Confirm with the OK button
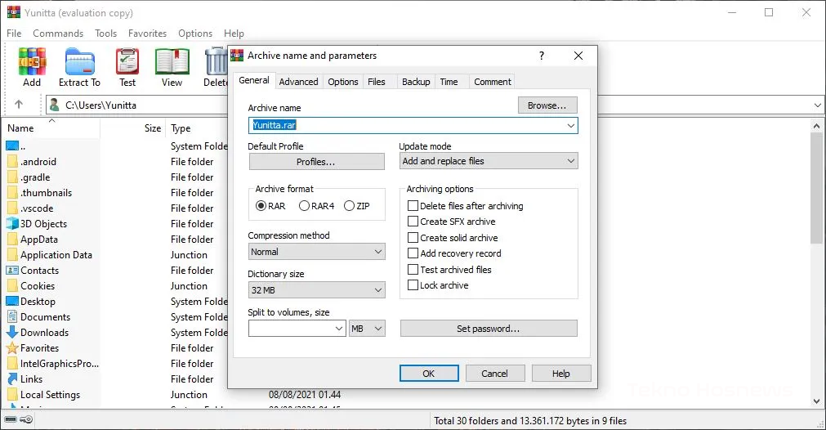 point(429,373)
